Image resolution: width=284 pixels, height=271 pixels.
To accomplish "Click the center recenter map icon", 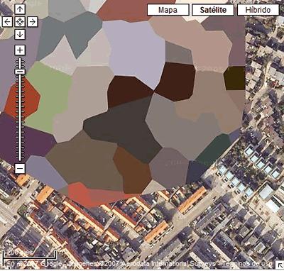I will click(x=20, y=22).
